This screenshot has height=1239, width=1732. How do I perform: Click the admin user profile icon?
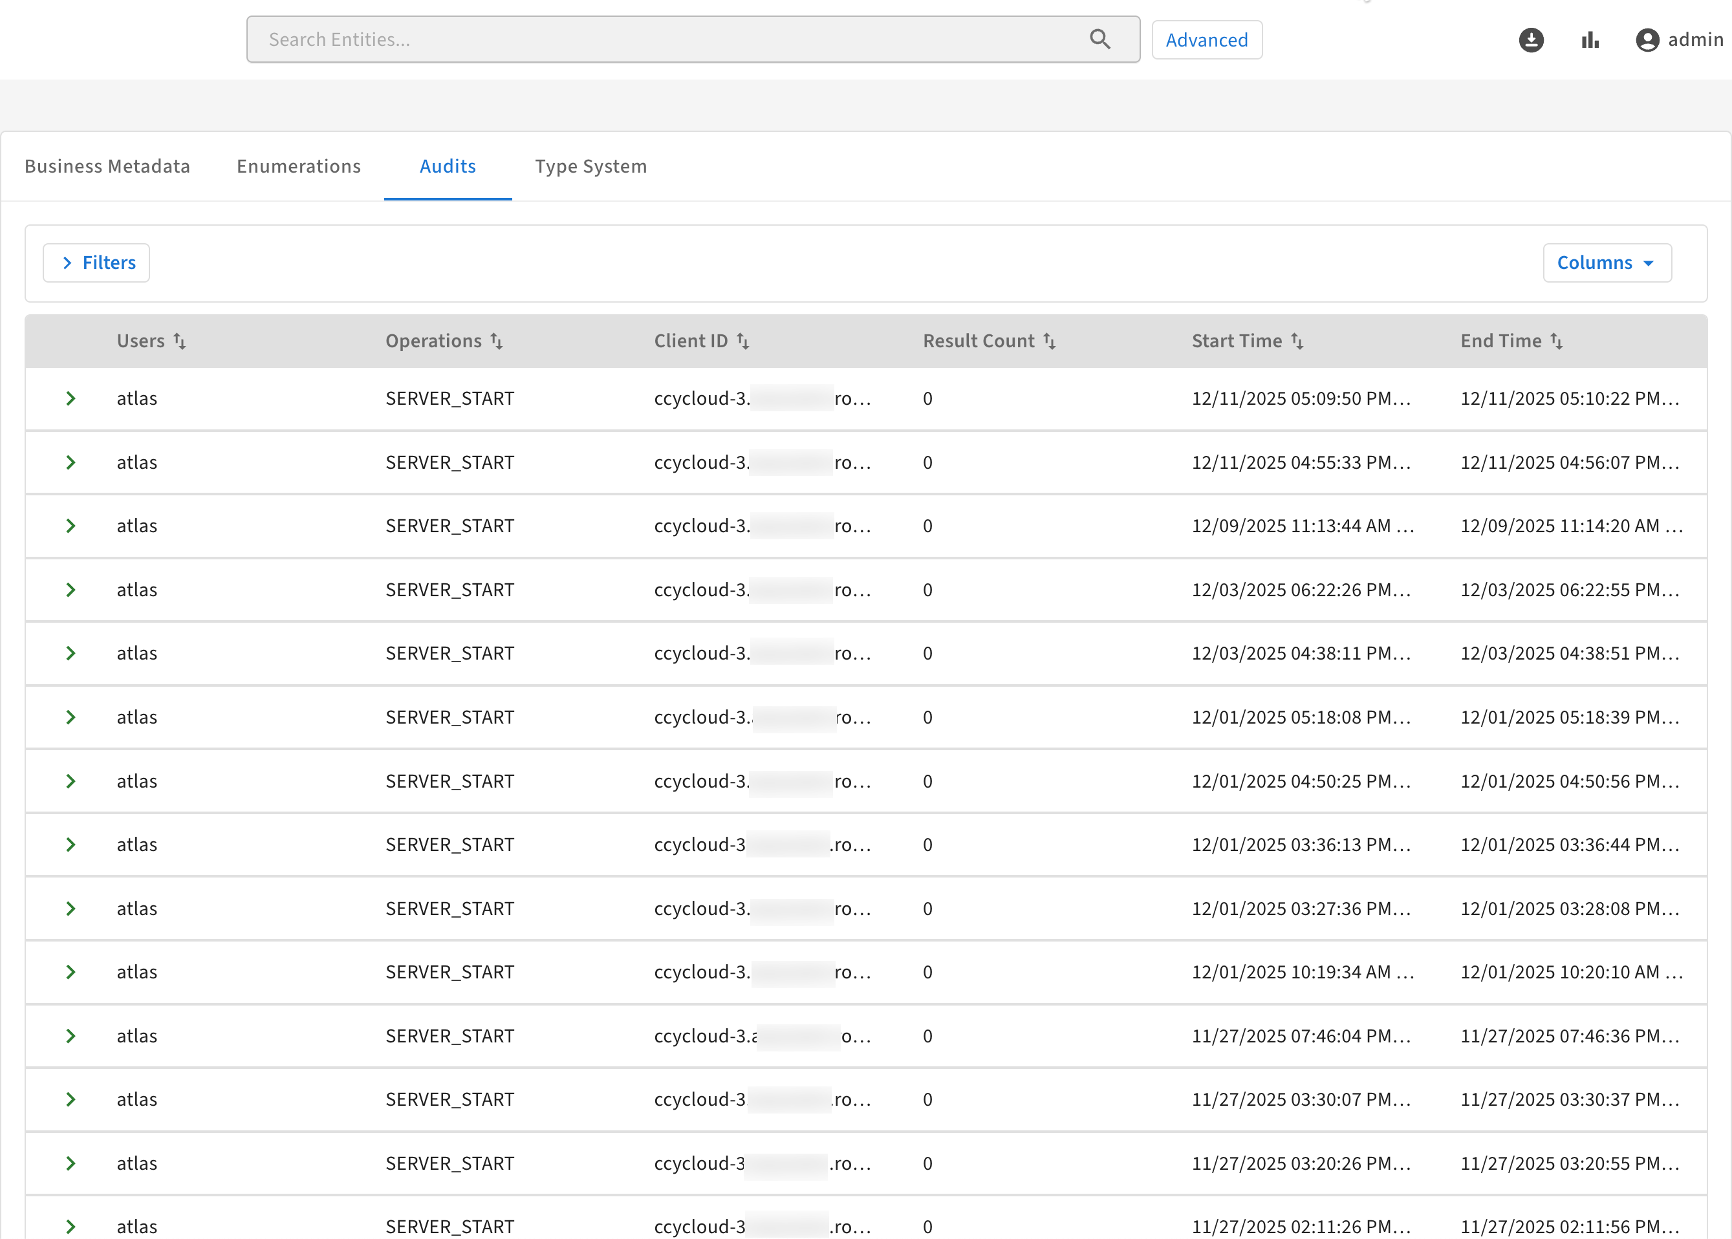pos(1647,39)
